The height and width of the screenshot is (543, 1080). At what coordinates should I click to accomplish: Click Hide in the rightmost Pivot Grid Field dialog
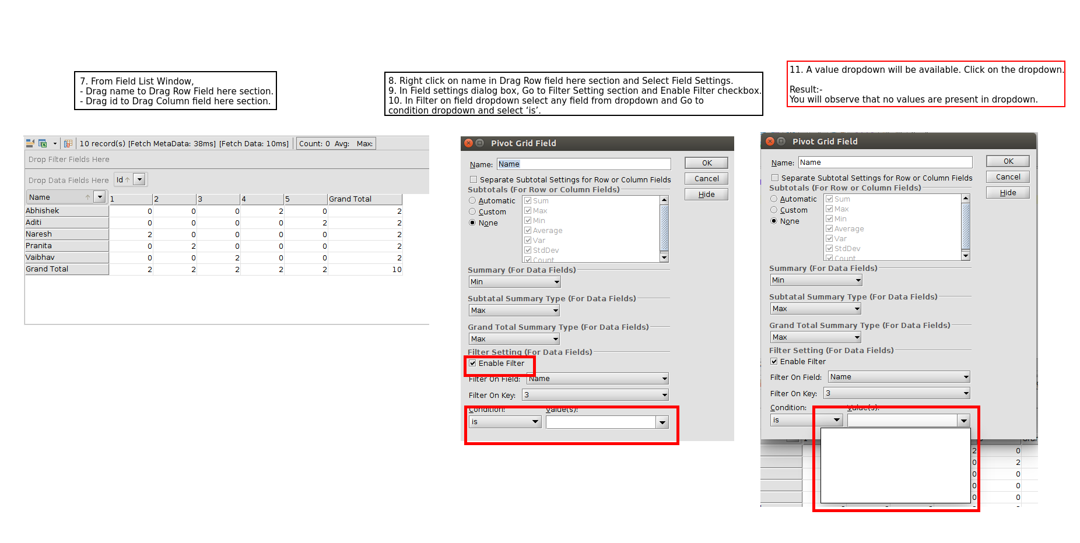pos(1008,193)
